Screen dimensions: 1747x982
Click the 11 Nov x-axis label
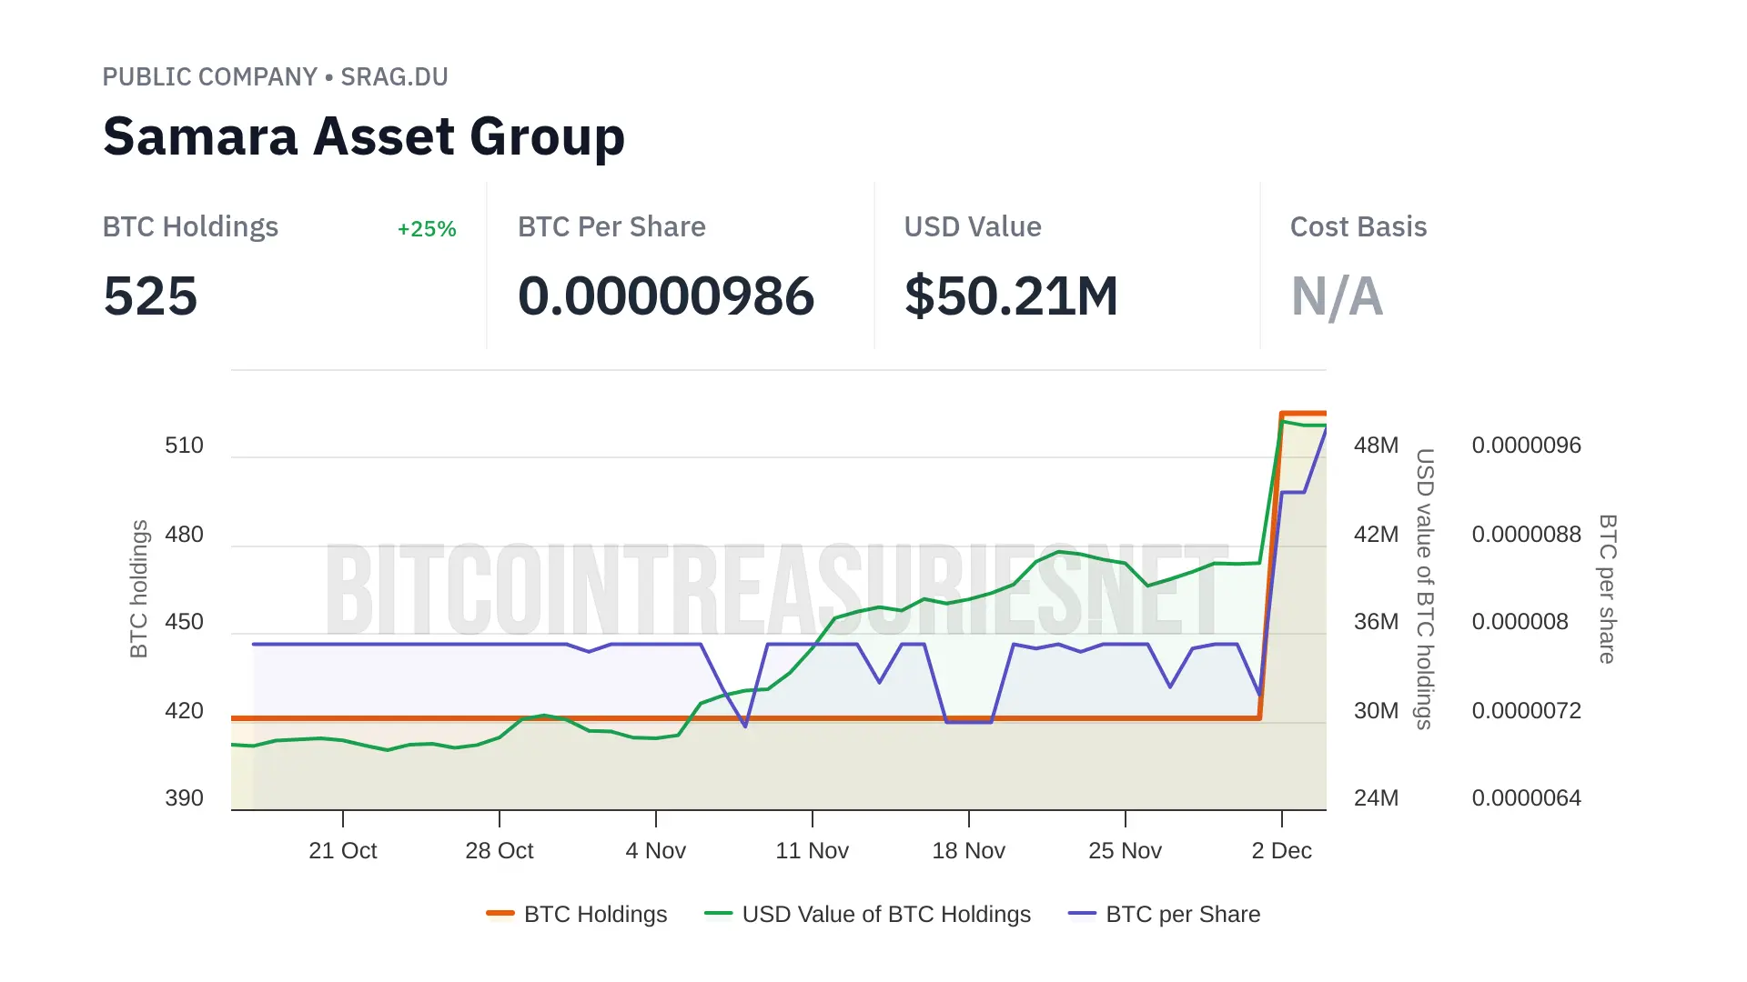[812, 850]
